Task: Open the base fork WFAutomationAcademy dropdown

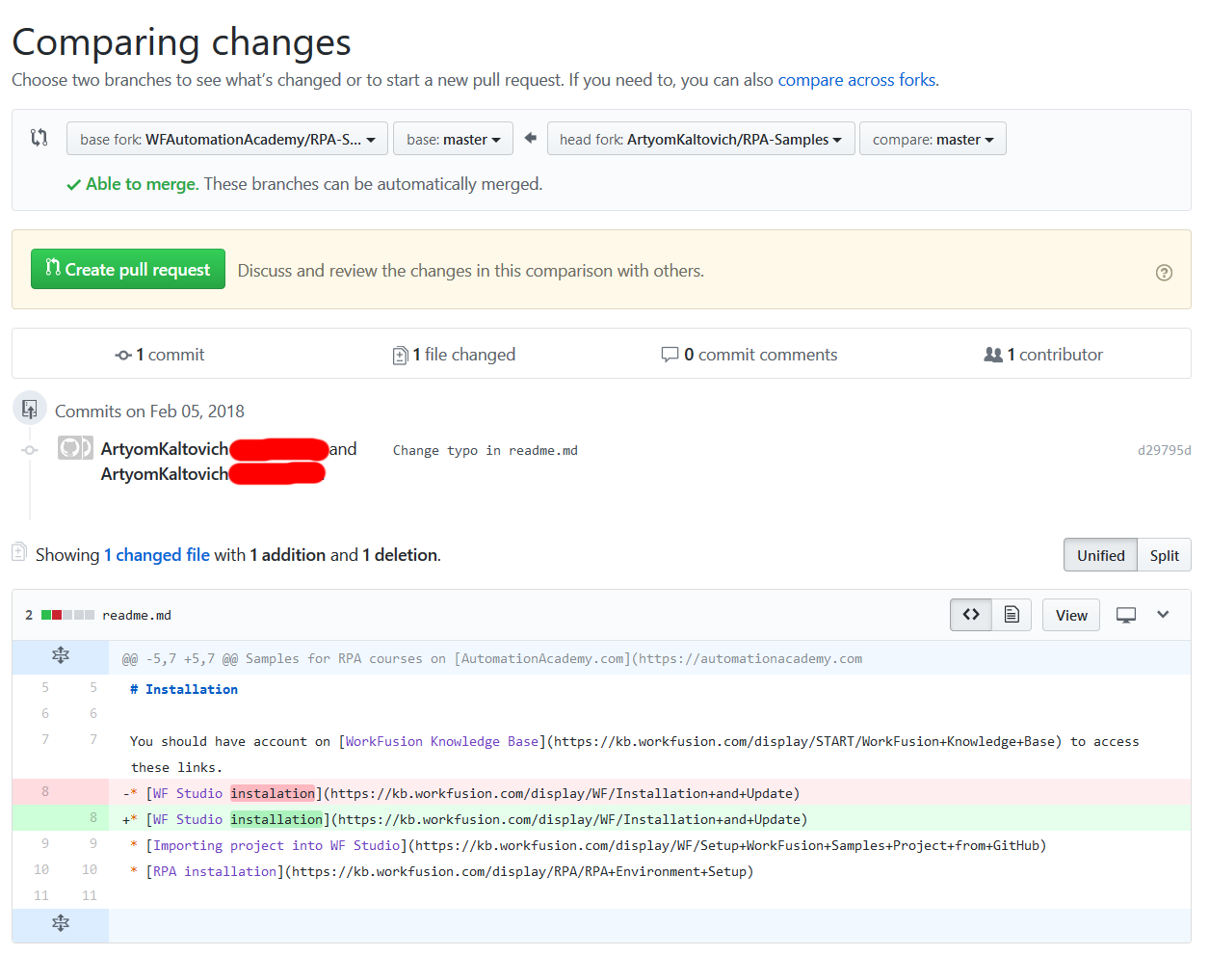Action: coord(227,139)
